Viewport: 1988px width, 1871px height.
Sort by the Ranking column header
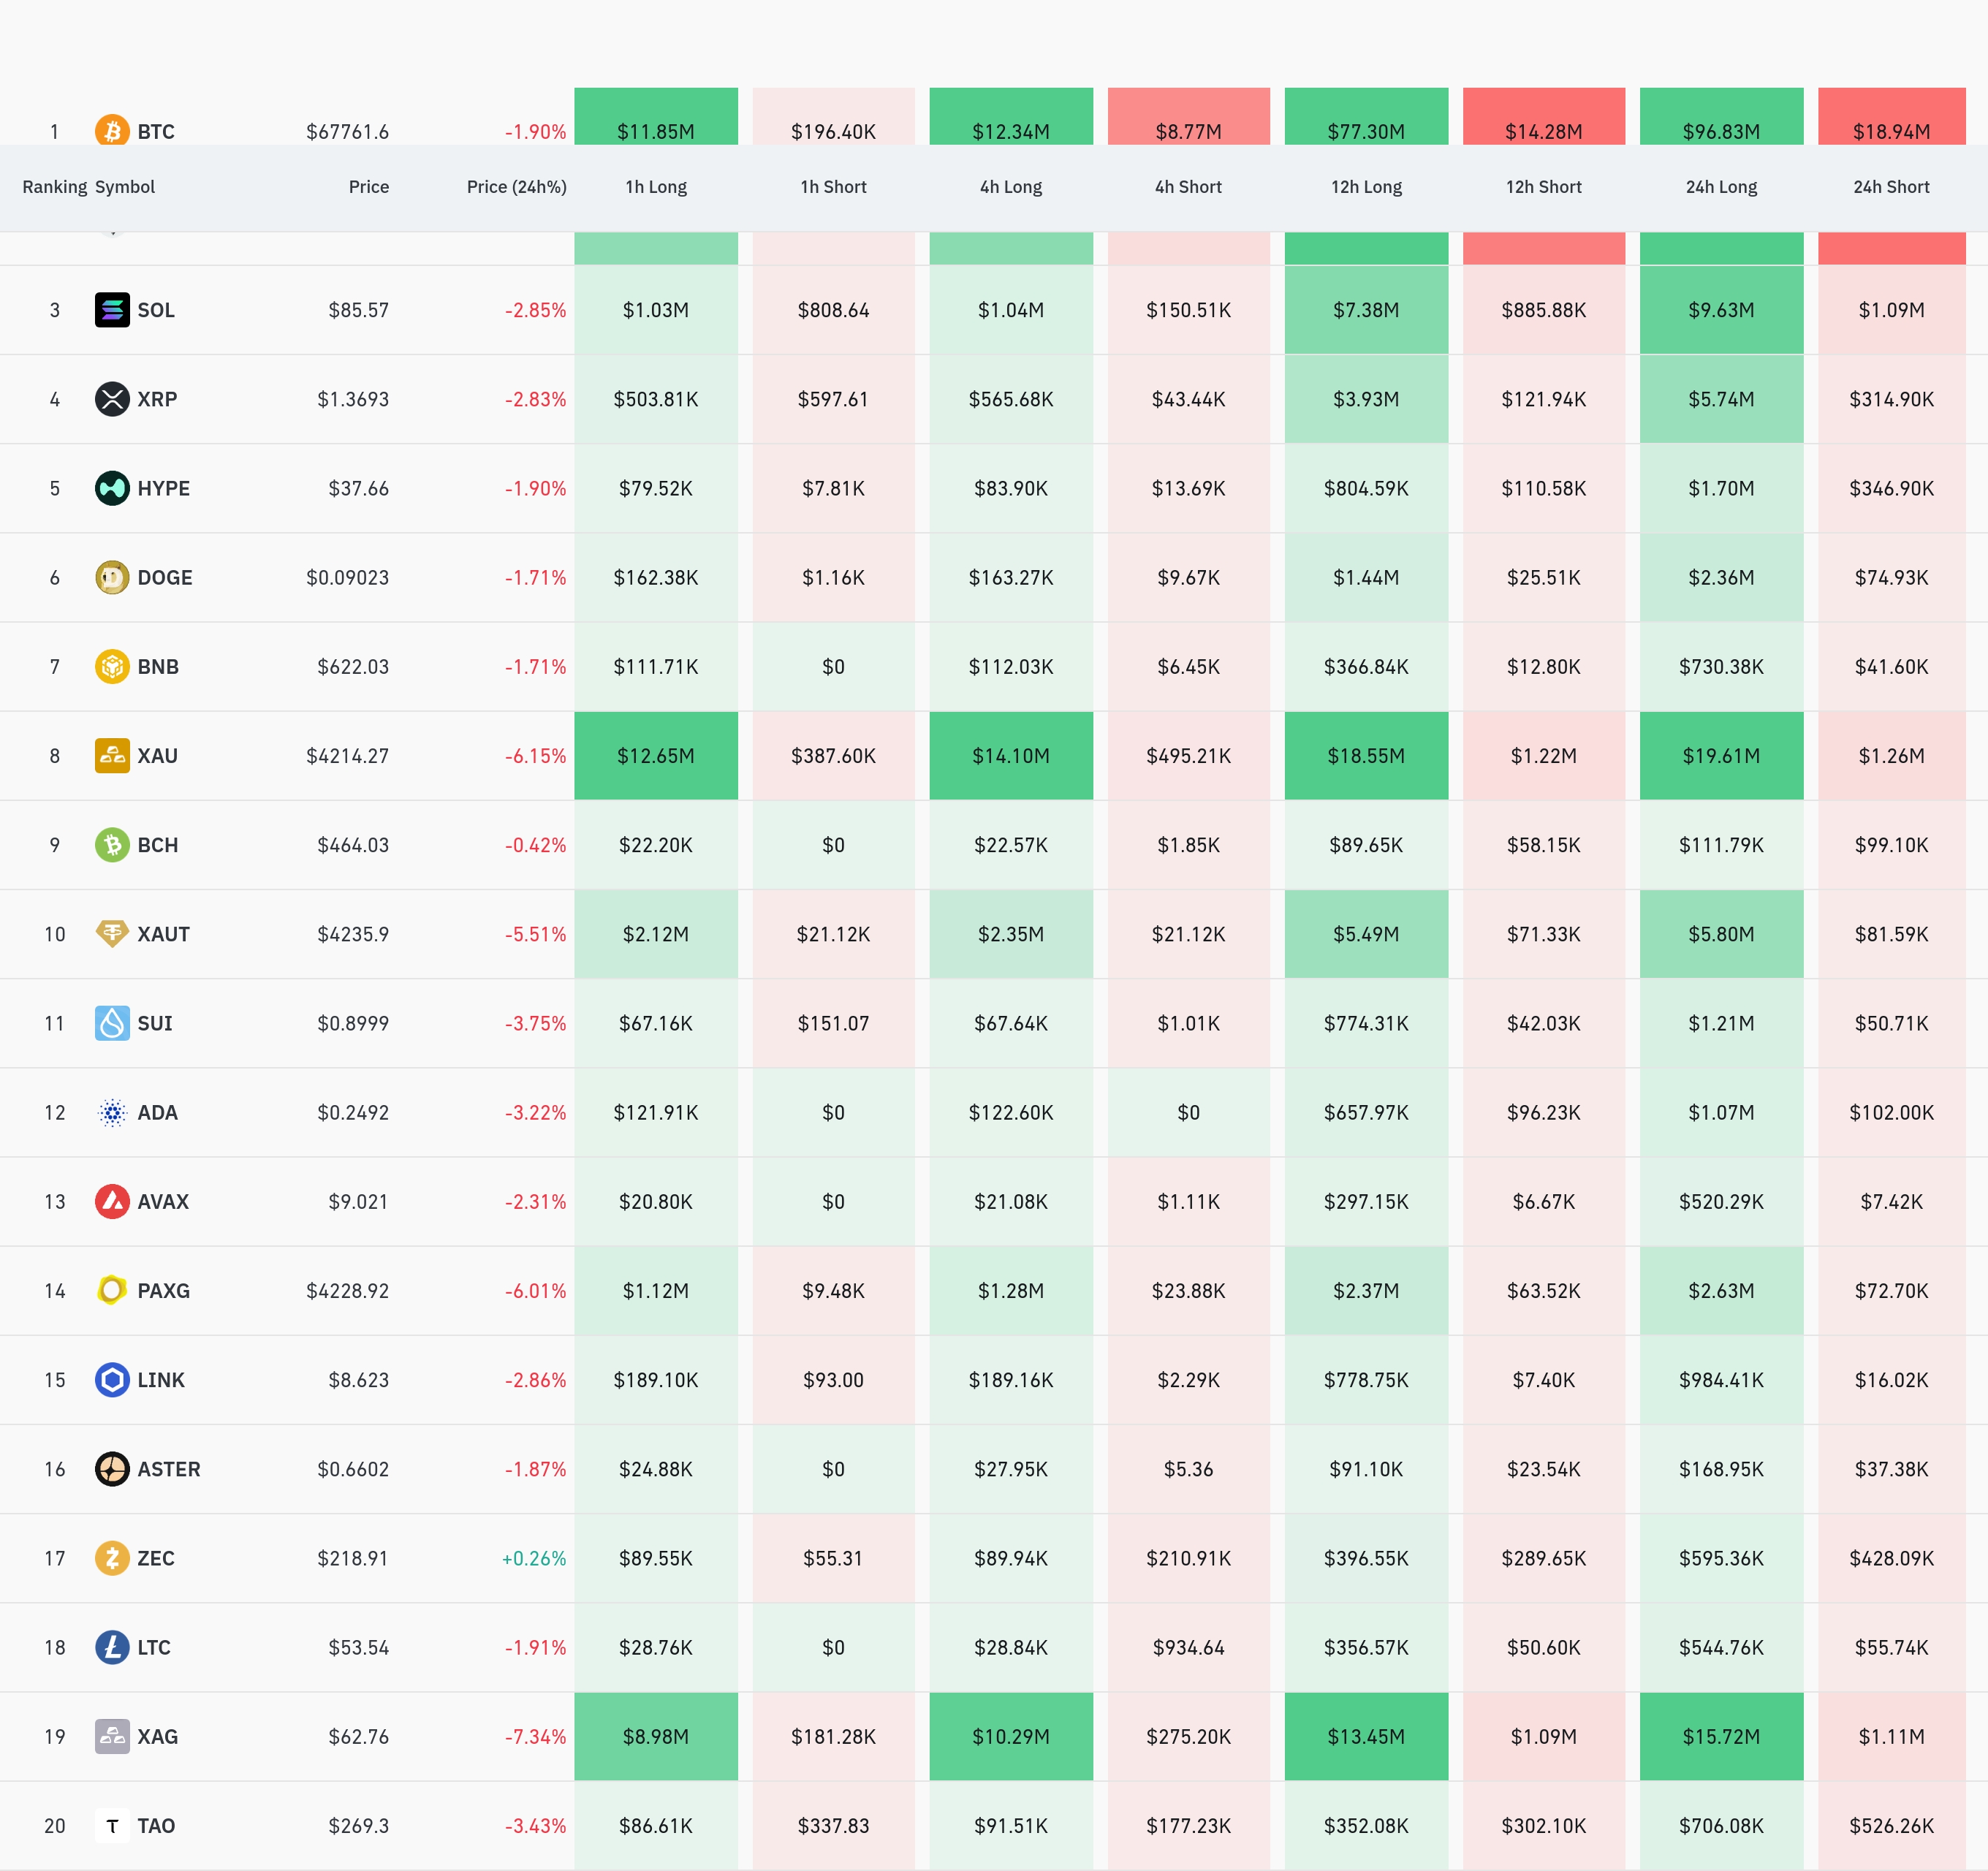(54, 187)
